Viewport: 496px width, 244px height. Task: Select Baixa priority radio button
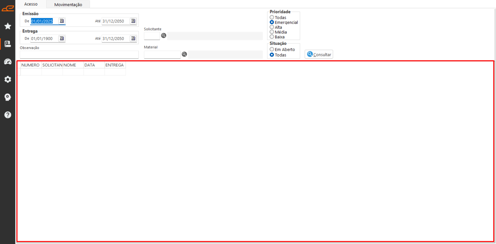[272, 37]
